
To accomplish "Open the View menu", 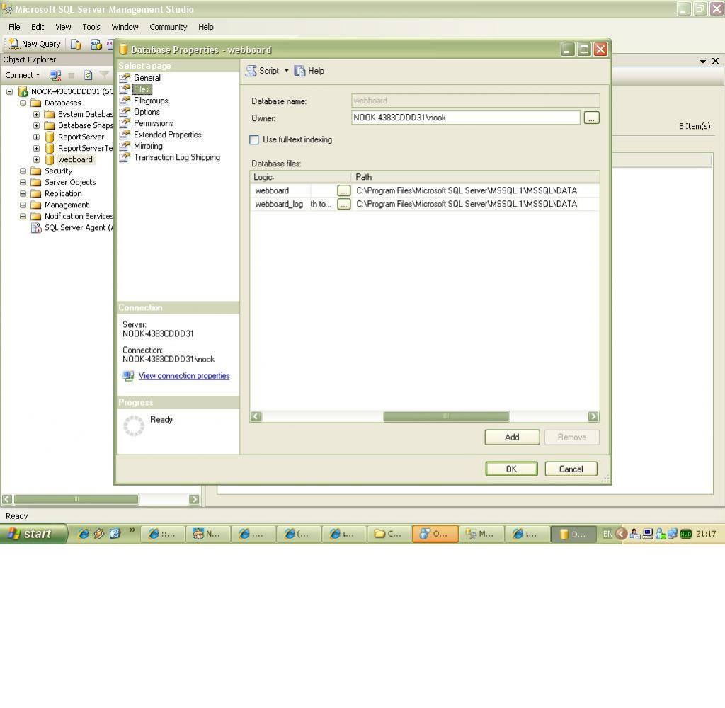I will (63, 27).
